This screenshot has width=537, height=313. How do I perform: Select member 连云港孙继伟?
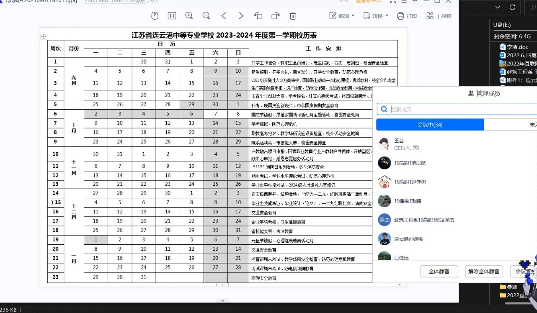point(457,239)
